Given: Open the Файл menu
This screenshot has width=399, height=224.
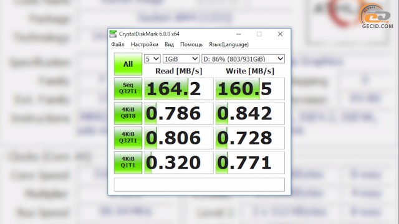Looking at the screenshot, I should (118, 44).
